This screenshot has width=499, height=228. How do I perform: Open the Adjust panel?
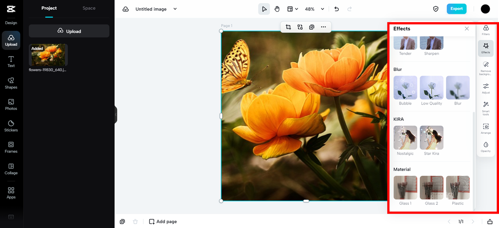click(485, 88)
